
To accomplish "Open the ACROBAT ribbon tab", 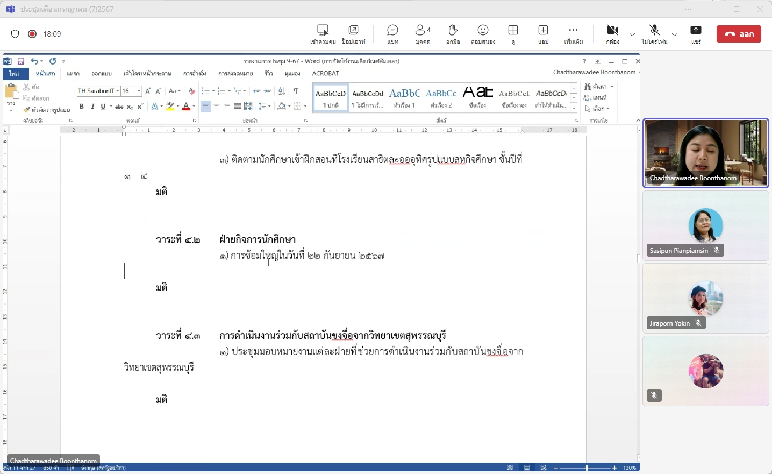I will [326, 73].
